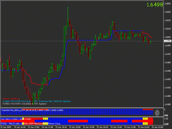Select the 1.6565 price axis label
This screenshot has height=129, width=172.
(168, 4)
